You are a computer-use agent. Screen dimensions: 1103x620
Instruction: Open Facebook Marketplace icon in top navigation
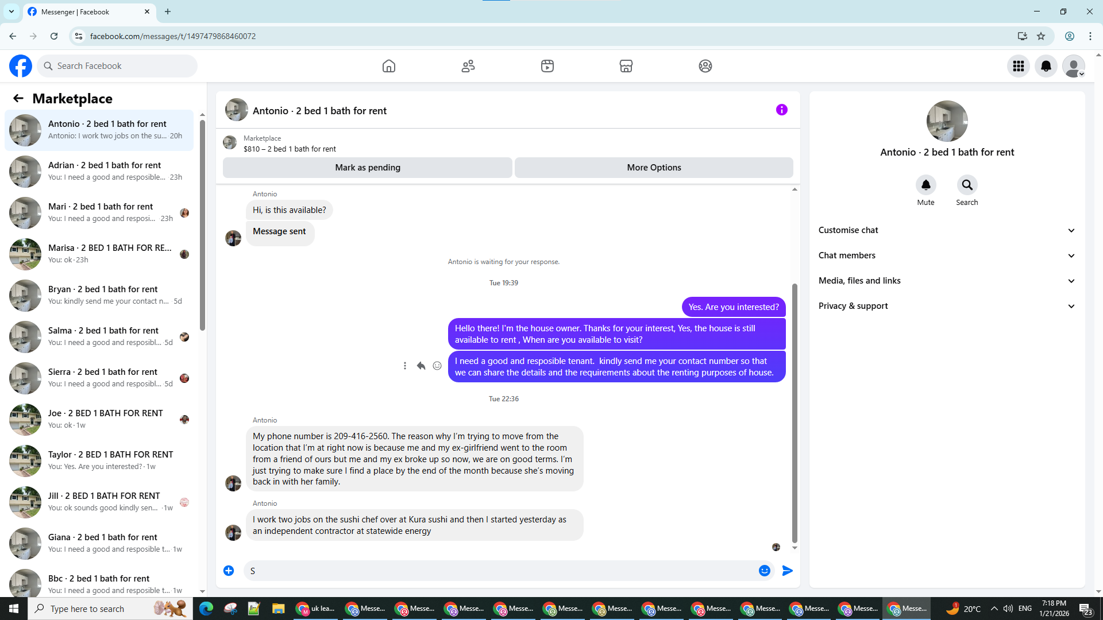[x=626, y=66]
